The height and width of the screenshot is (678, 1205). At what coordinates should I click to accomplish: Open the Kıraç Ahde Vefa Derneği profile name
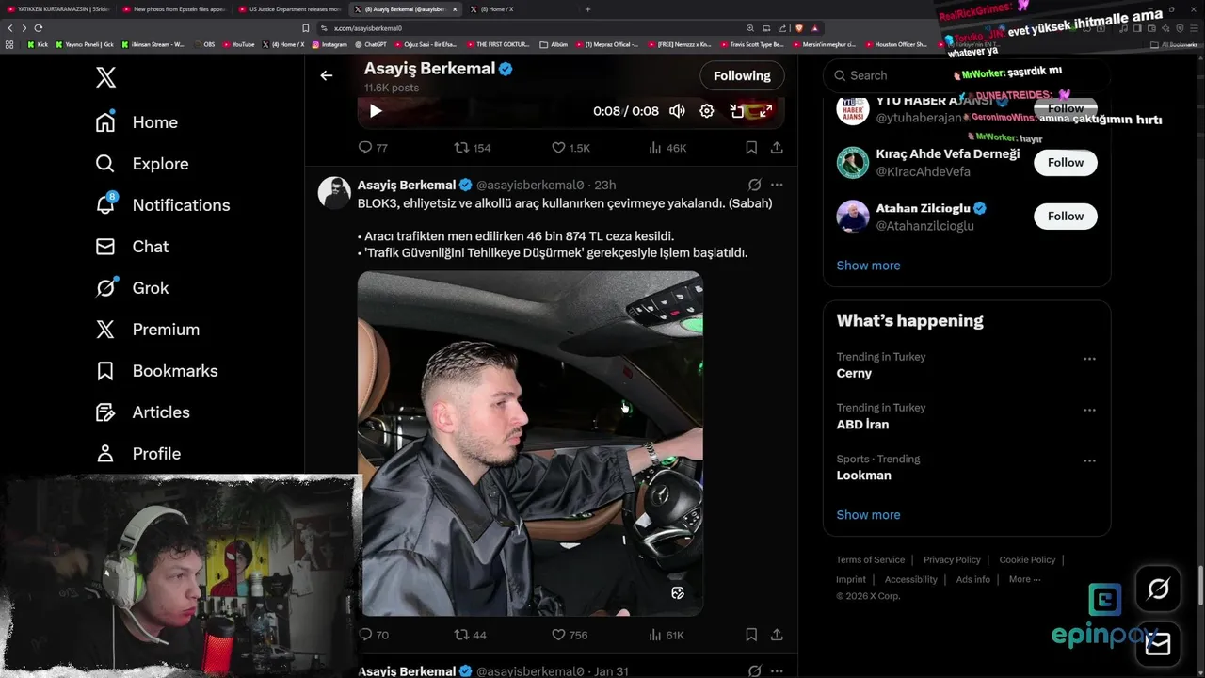tap(948, 154)
